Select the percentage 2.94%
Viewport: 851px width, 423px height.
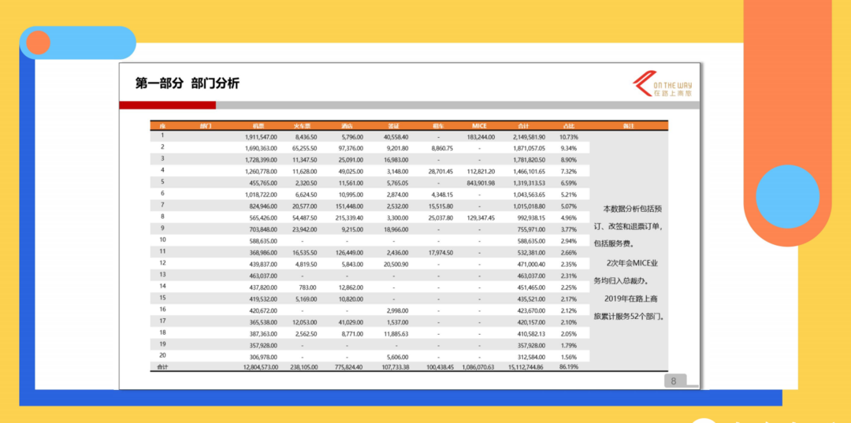tap(569, 241)
